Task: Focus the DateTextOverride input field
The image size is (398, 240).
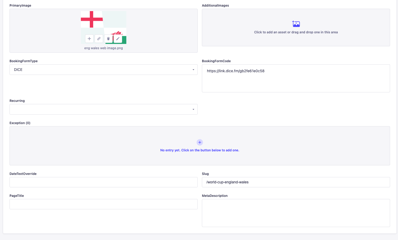Action: click(x=103, y=182)
